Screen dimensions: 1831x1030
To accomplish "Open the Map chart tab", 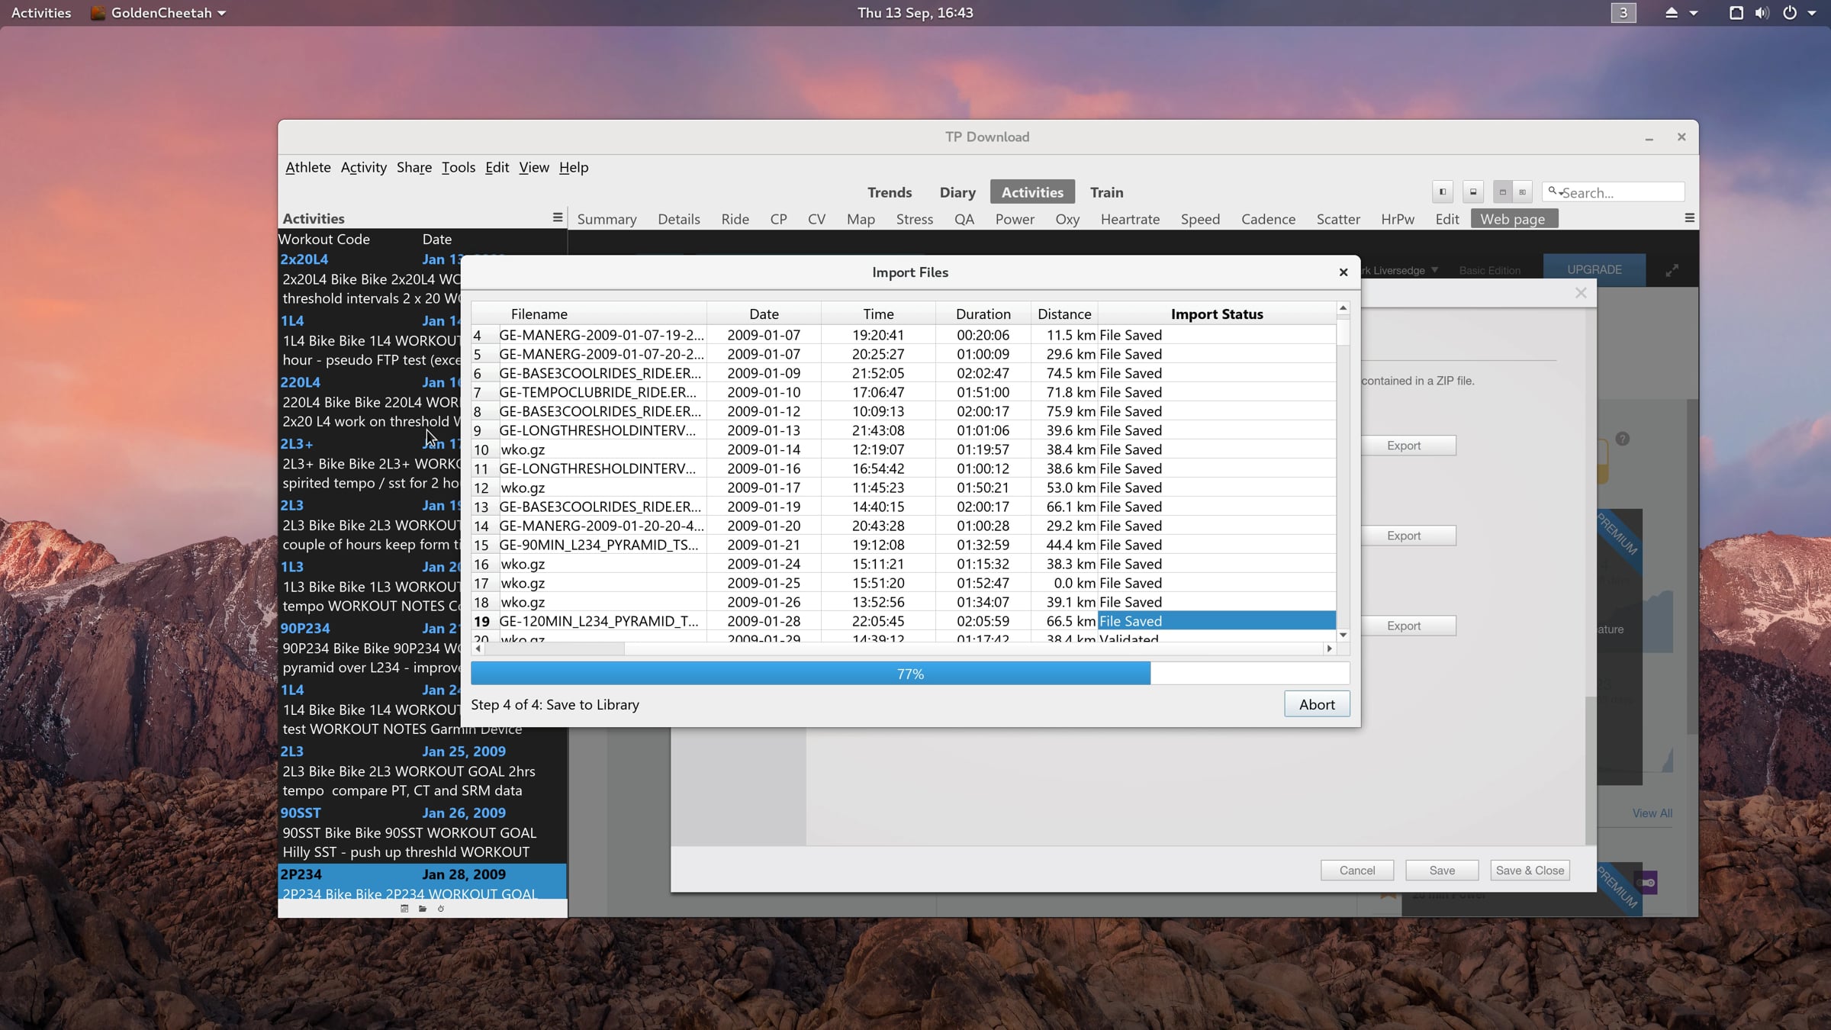I will [x=861, y=219].
